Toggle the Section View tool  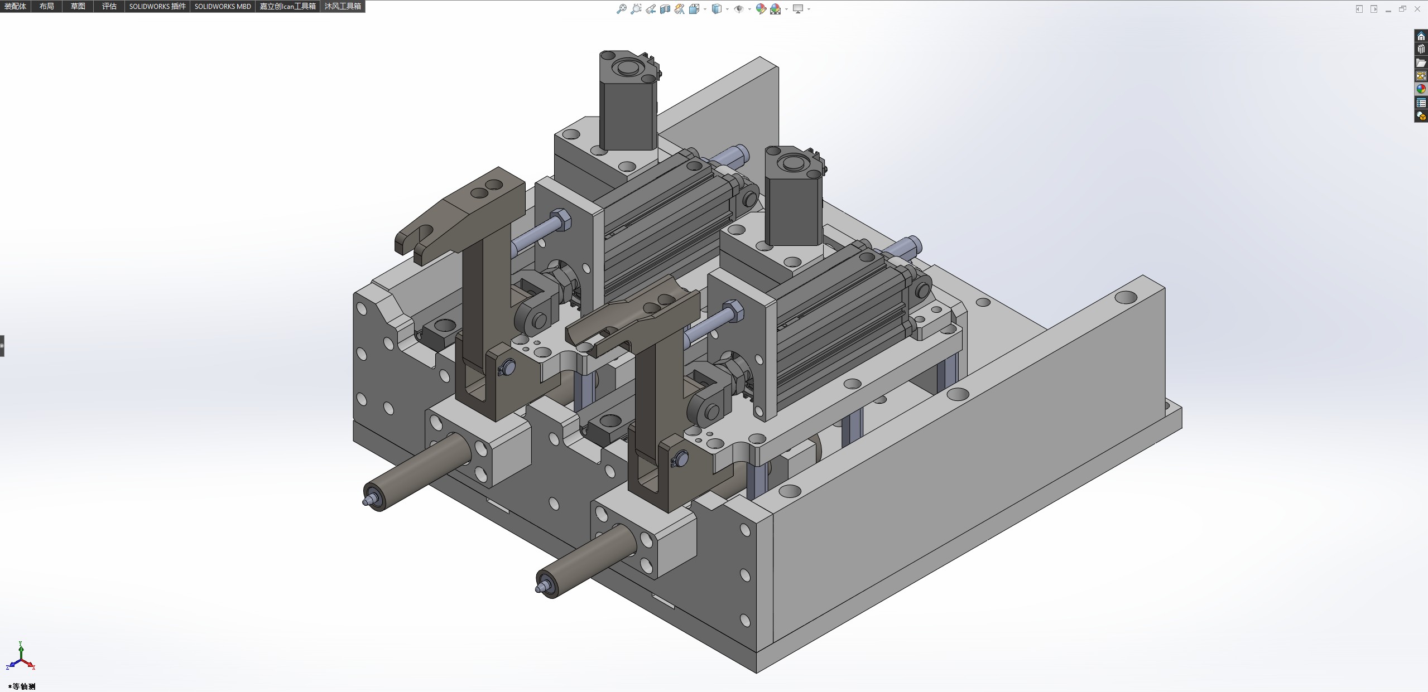click(x=665, y=9)
